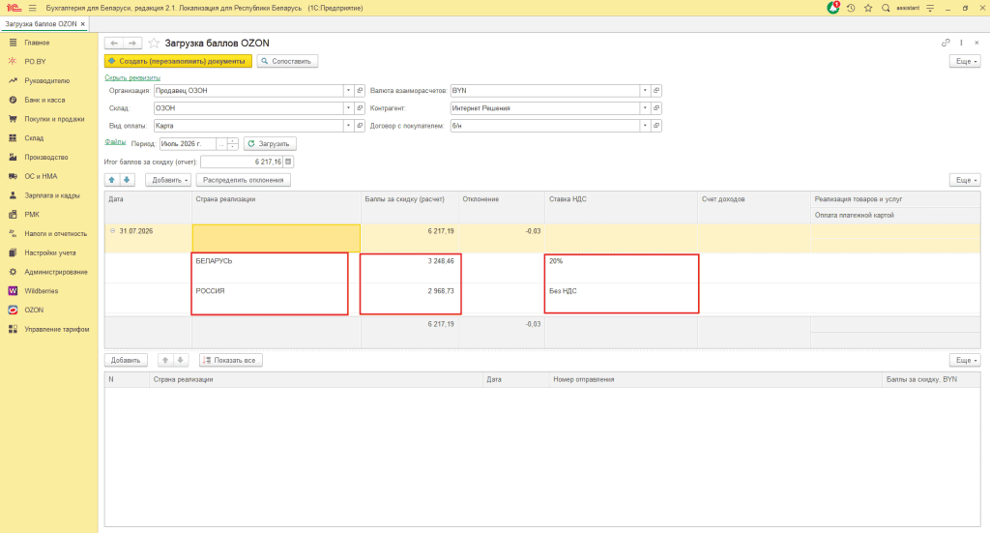Go back with the left arrow
Image resolution: width=990 pixels, height=533 pixels.
pyautogui.click(x=114, y=43)
